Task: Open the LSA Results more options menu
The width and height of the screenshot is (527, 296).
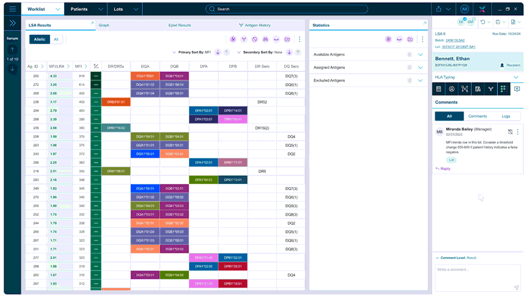Action: tap(299, 39)
